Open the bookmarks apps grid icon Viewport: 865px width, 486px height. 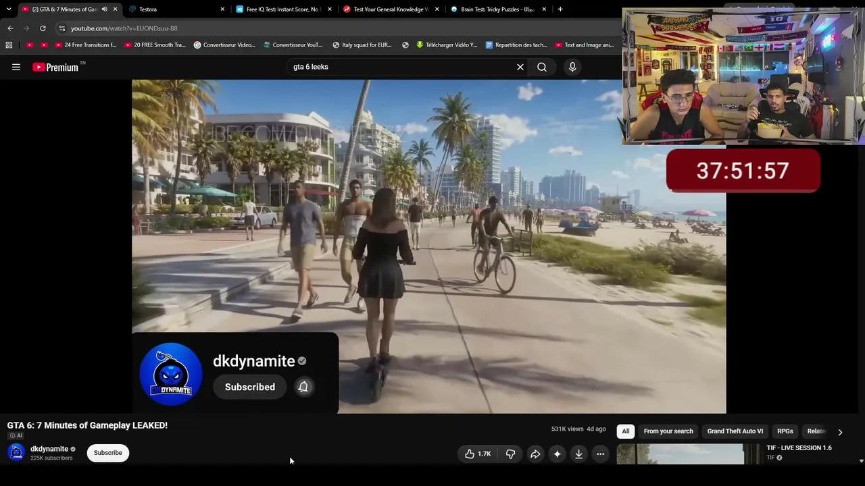click(9, 45)
